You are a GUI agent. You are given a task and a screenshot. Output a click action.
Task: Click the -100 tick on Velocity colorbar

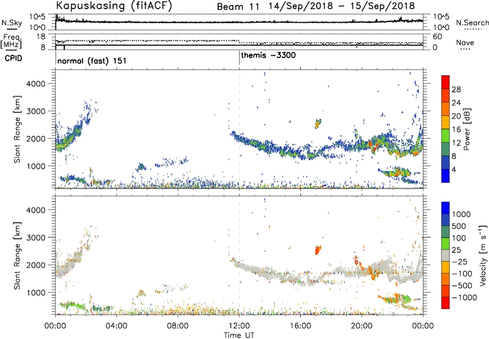point(462,274)
